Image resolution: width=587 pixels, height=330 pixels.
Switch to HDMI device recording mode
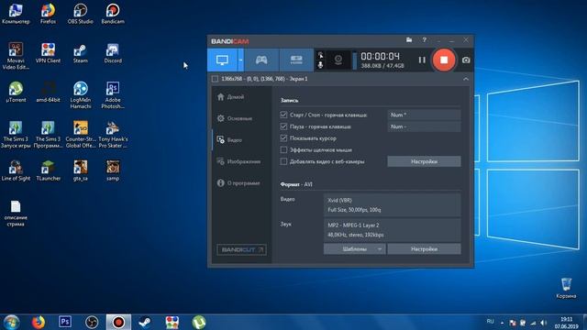(x=296, y=60)
